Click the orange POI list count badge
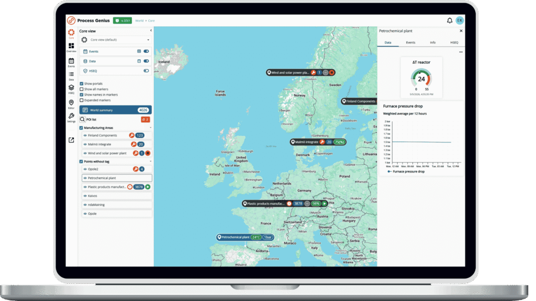Image resolution: width=536 pixels, height=301 pixels. [146, 120]
